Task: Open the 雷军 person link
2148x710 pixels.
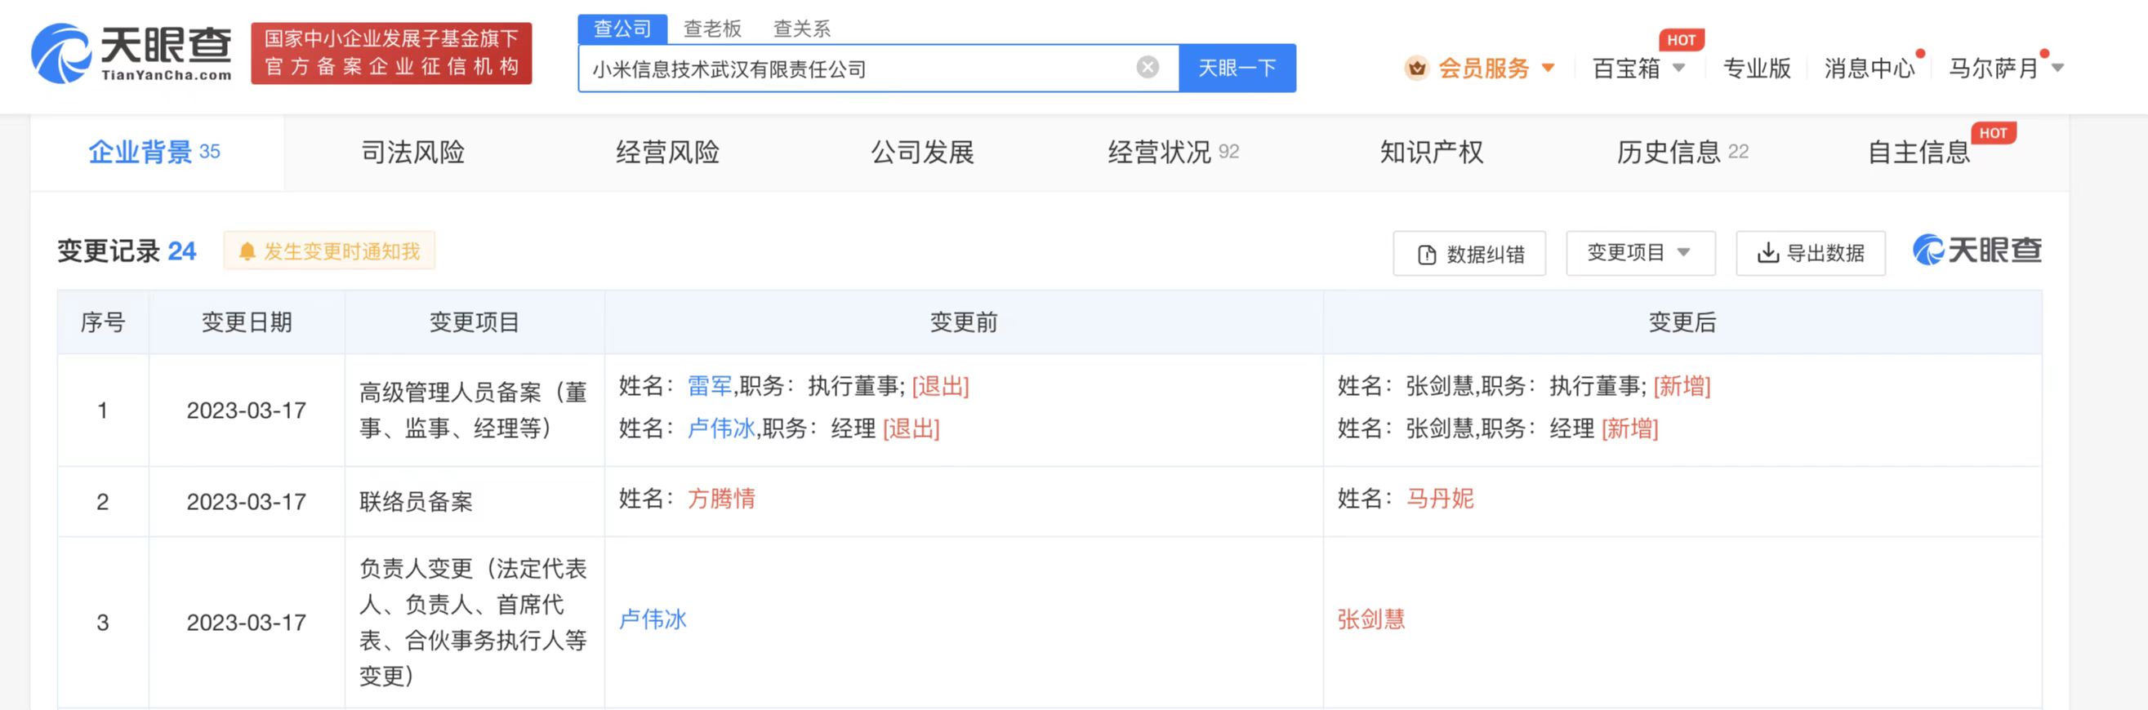Action: click(710, 386)
